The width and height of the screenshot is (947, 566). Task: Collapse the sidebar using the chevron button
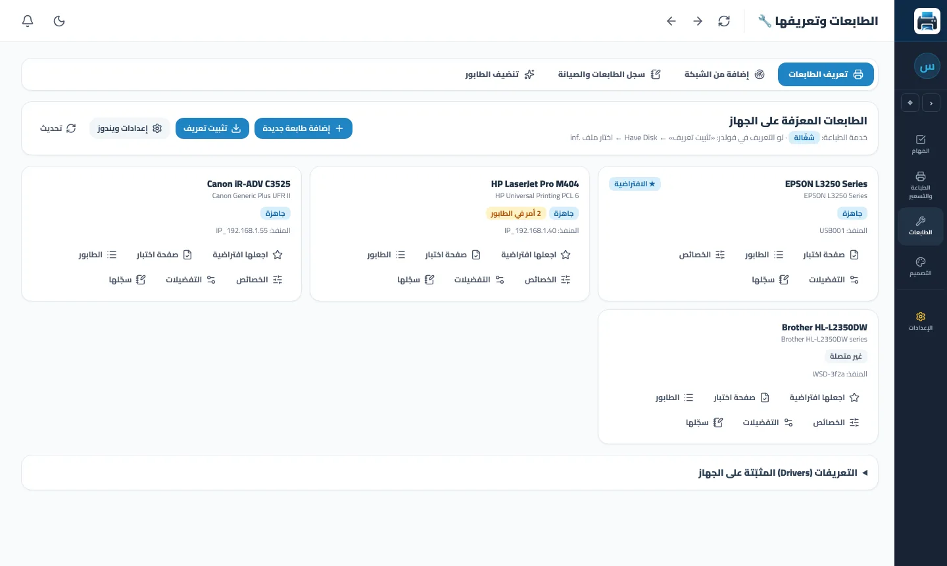click(931, 103)
